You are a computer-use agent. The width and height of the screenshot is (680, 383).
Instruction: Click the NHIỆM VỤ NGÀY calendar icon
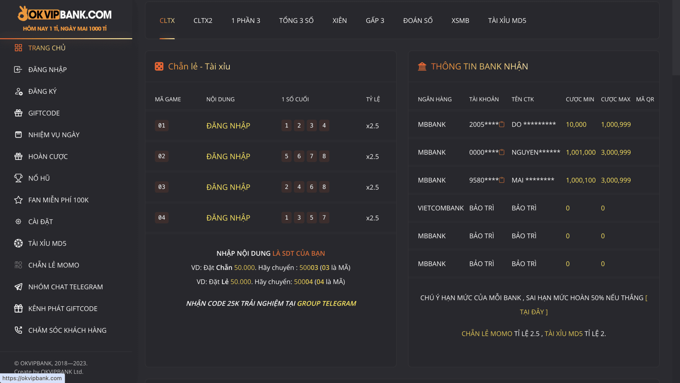18,135
